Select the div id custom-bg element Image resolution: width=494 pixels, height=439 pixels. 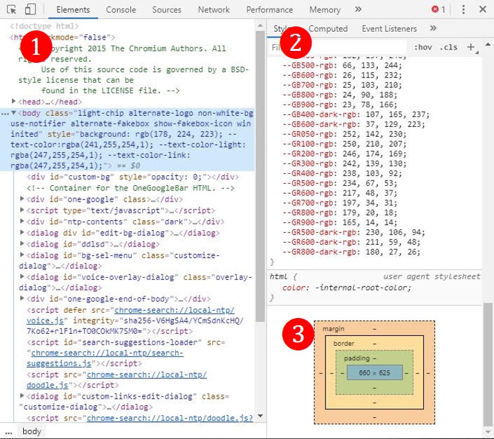(x=133, y=177)
